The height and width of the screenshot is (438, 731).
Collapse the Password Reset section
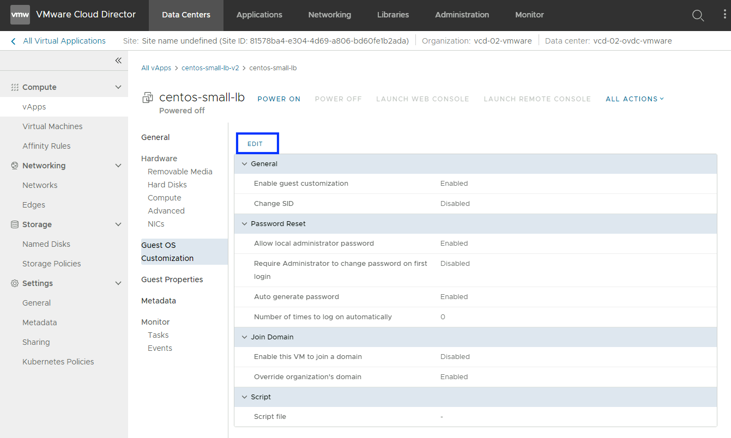(245, 224)
